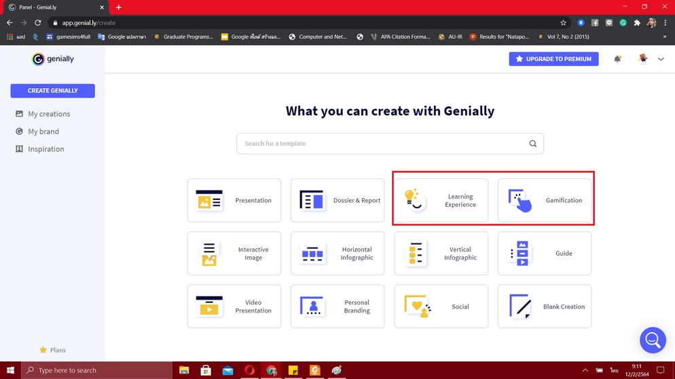Screen dimensions: 675x379
Task: Show more bookmarks chevron
Action: (665, 37)
